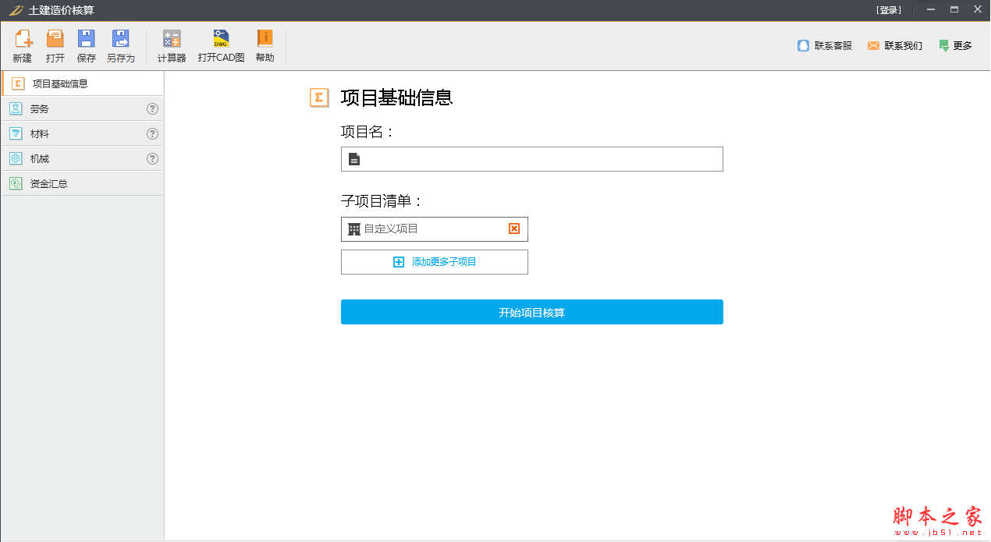991x542 pixels.
Task: Go to the 资金汇总 section
Action: pyautogui.click(x=48, y=184)
